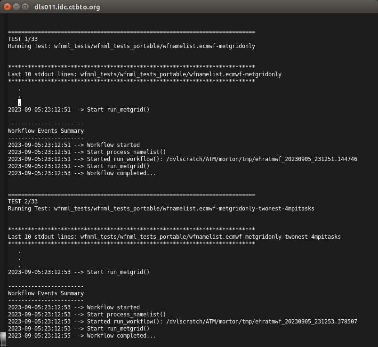378x347 pixels.
Task: Click the first Workflow Events Summary heading
Action: pos(46,131)
